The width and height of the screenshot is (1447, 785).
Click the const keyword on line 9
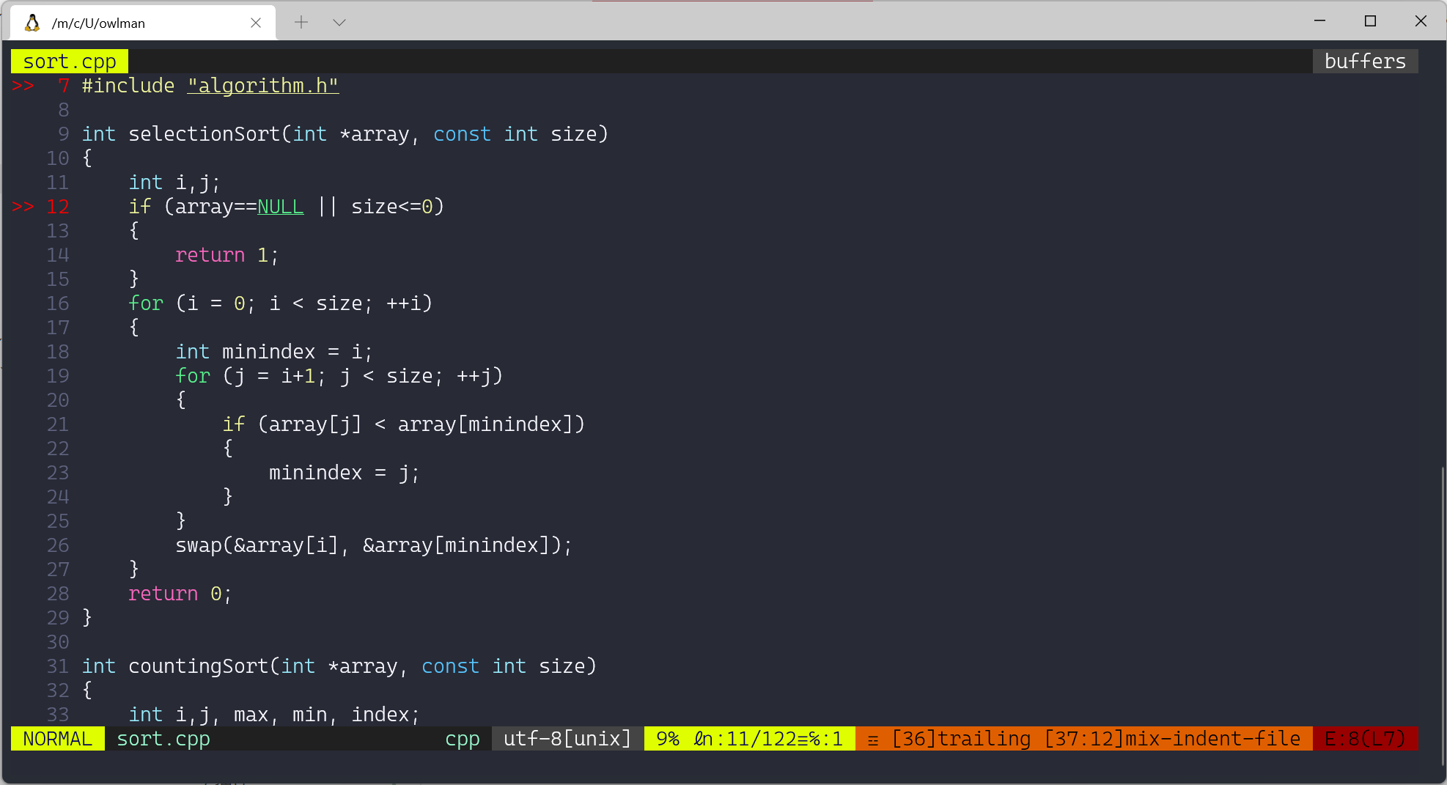pos(462,134)
